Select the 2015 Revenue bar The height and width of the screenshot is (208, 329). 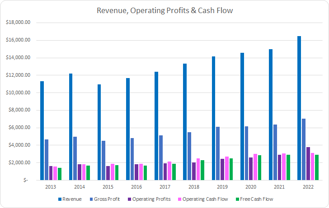(x=99, y=132)
